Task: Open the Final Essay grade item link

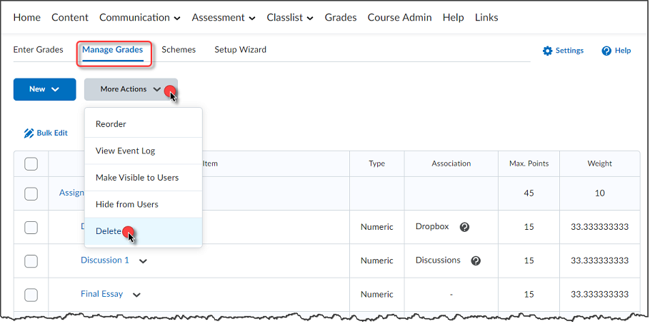Action: 101,294
